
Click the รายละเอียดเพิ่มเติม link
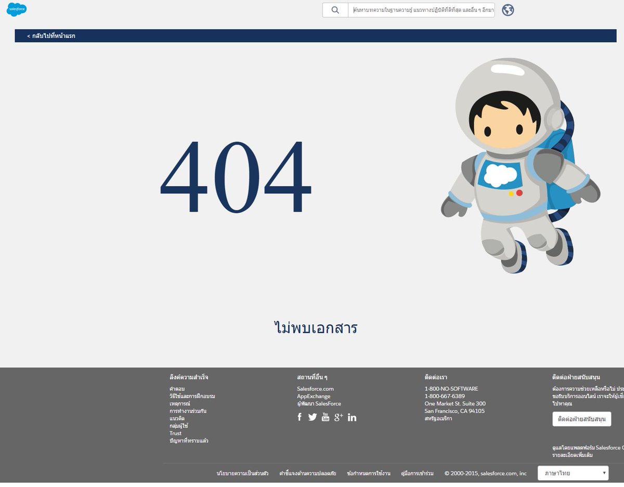click(x=573, y=455)
